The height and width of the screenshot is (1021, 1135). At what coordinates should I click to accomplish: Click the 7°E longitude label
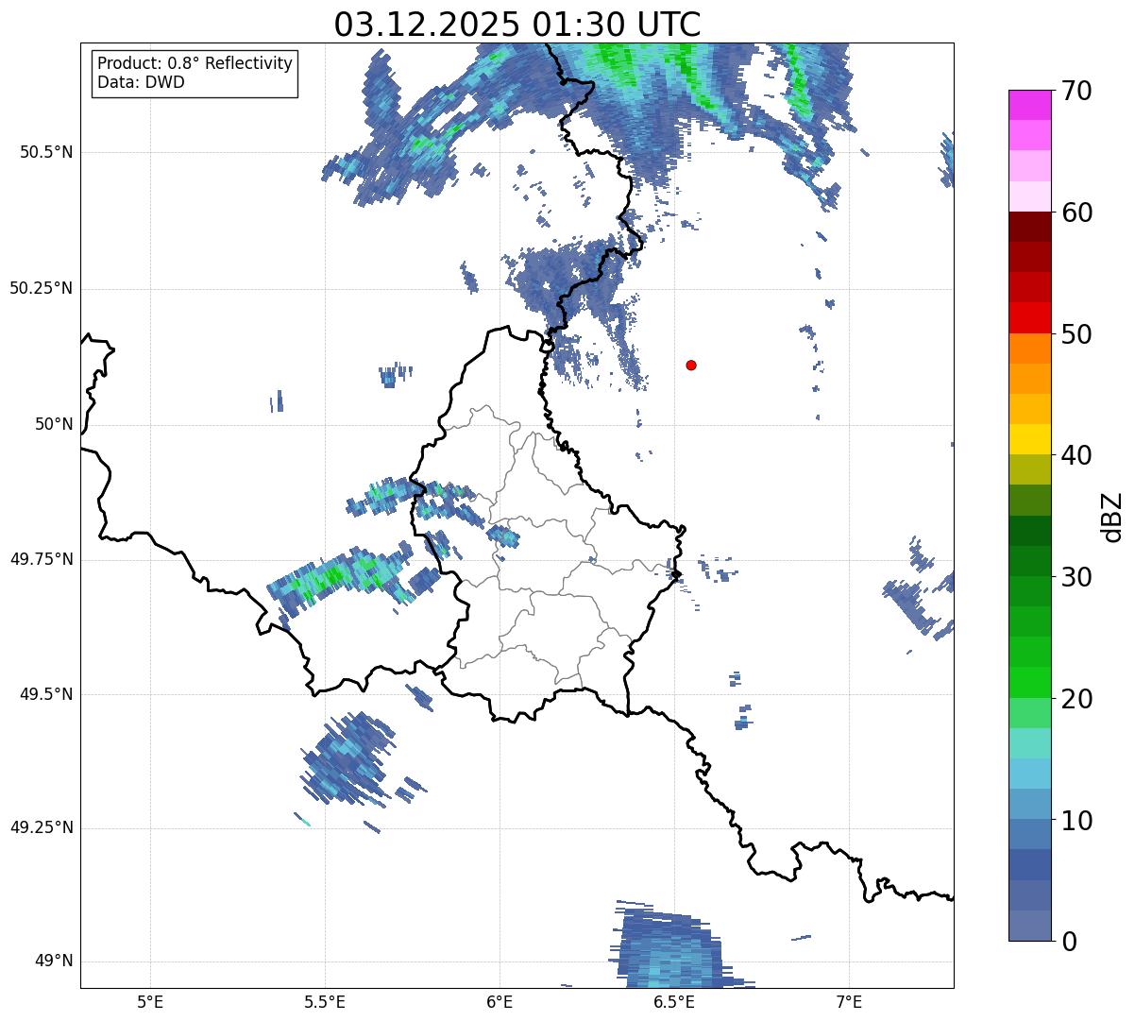point(849,1002)
